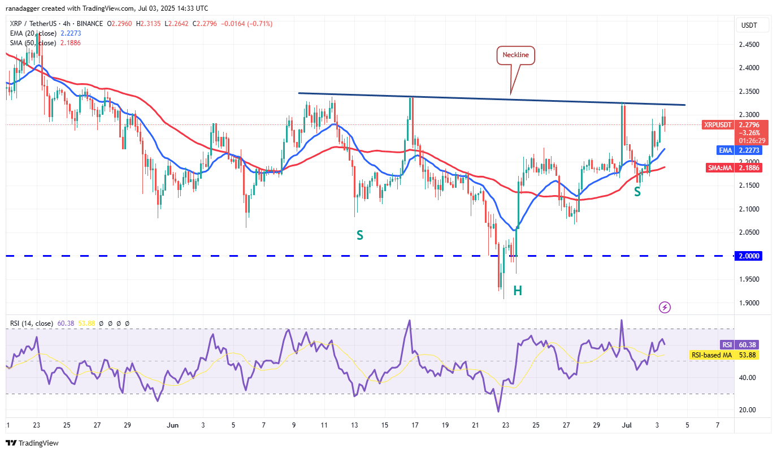The height and width of the screenshot is (453, 777).
Task: Click the yellow RSI-based MA tag
Action: click(711, 355)
